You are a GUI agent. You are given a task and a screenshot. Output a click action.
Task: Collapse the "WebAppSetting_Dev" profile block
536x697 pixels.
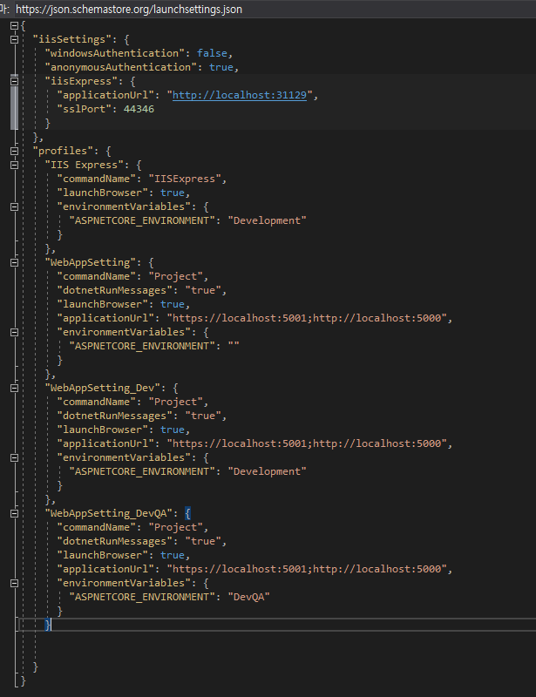click(14, 388)
